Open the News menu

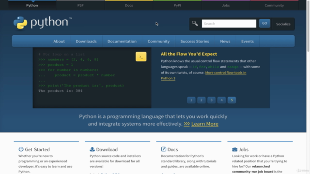(225, 41)
